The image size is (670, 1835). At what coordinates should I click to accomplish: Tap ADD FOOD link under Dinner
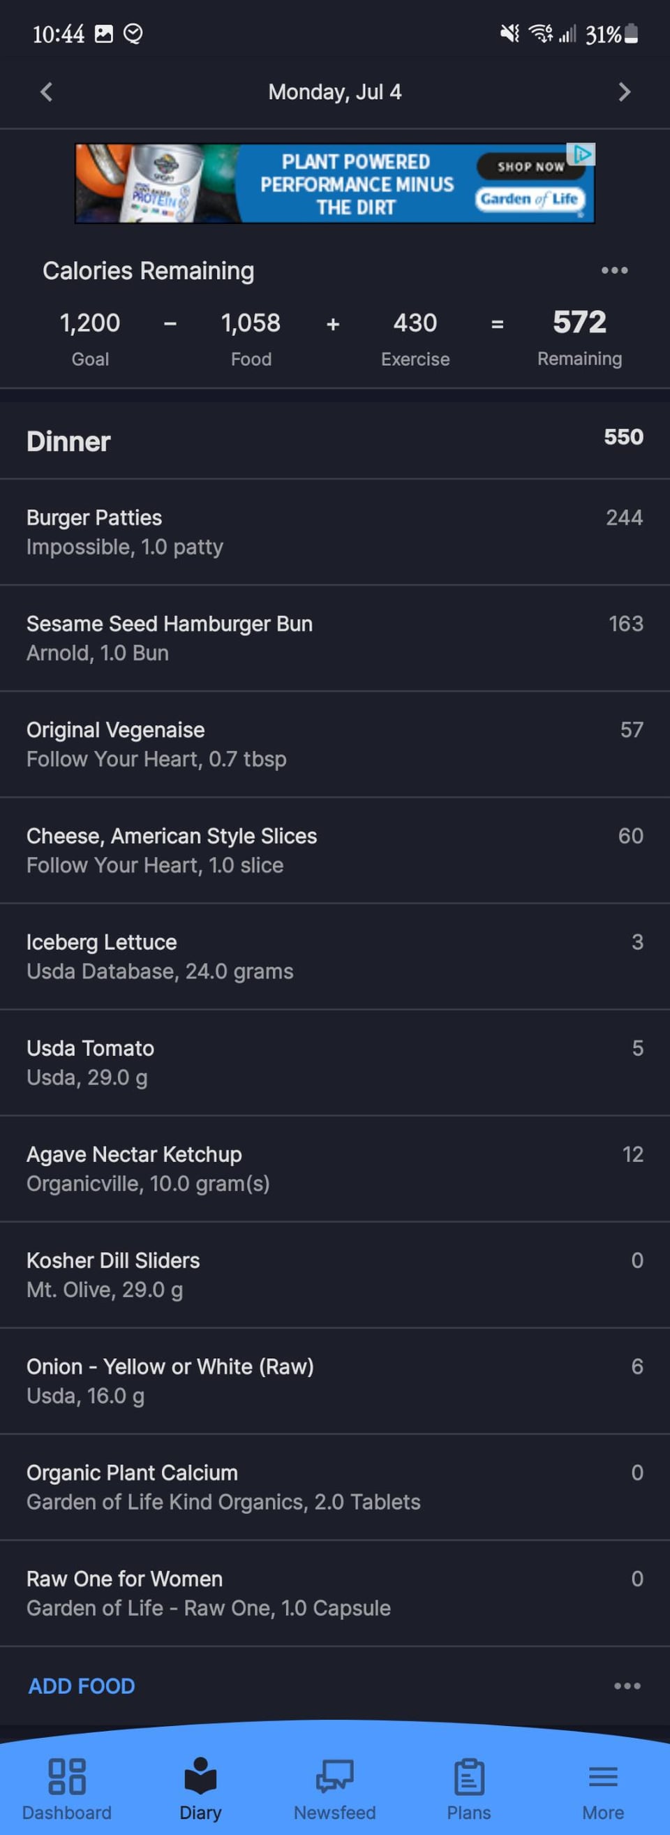(81, 1686)
